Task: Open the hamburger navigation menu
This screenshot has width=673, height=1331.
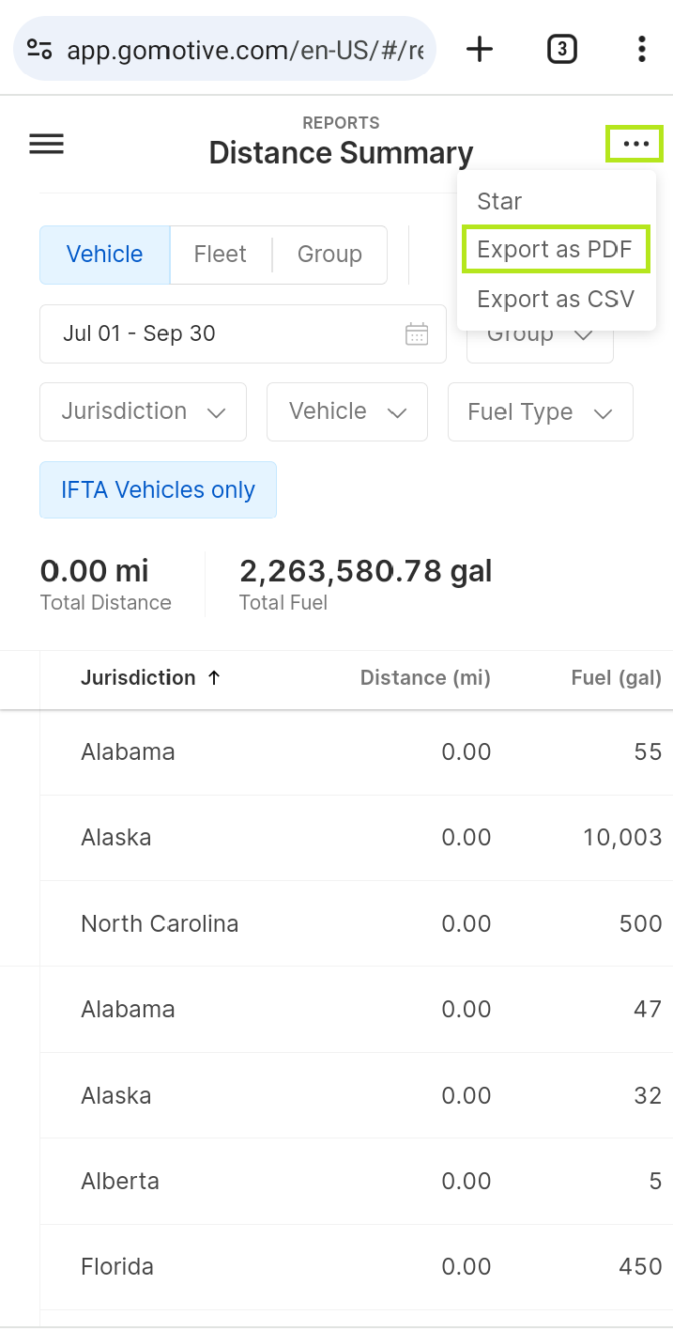Action: coord(47,144)
